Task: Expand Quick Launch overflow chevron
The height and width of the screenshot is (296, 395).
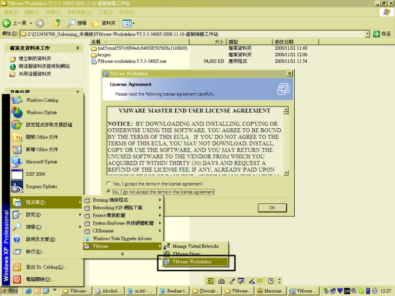Action: (x=55, y=290)
